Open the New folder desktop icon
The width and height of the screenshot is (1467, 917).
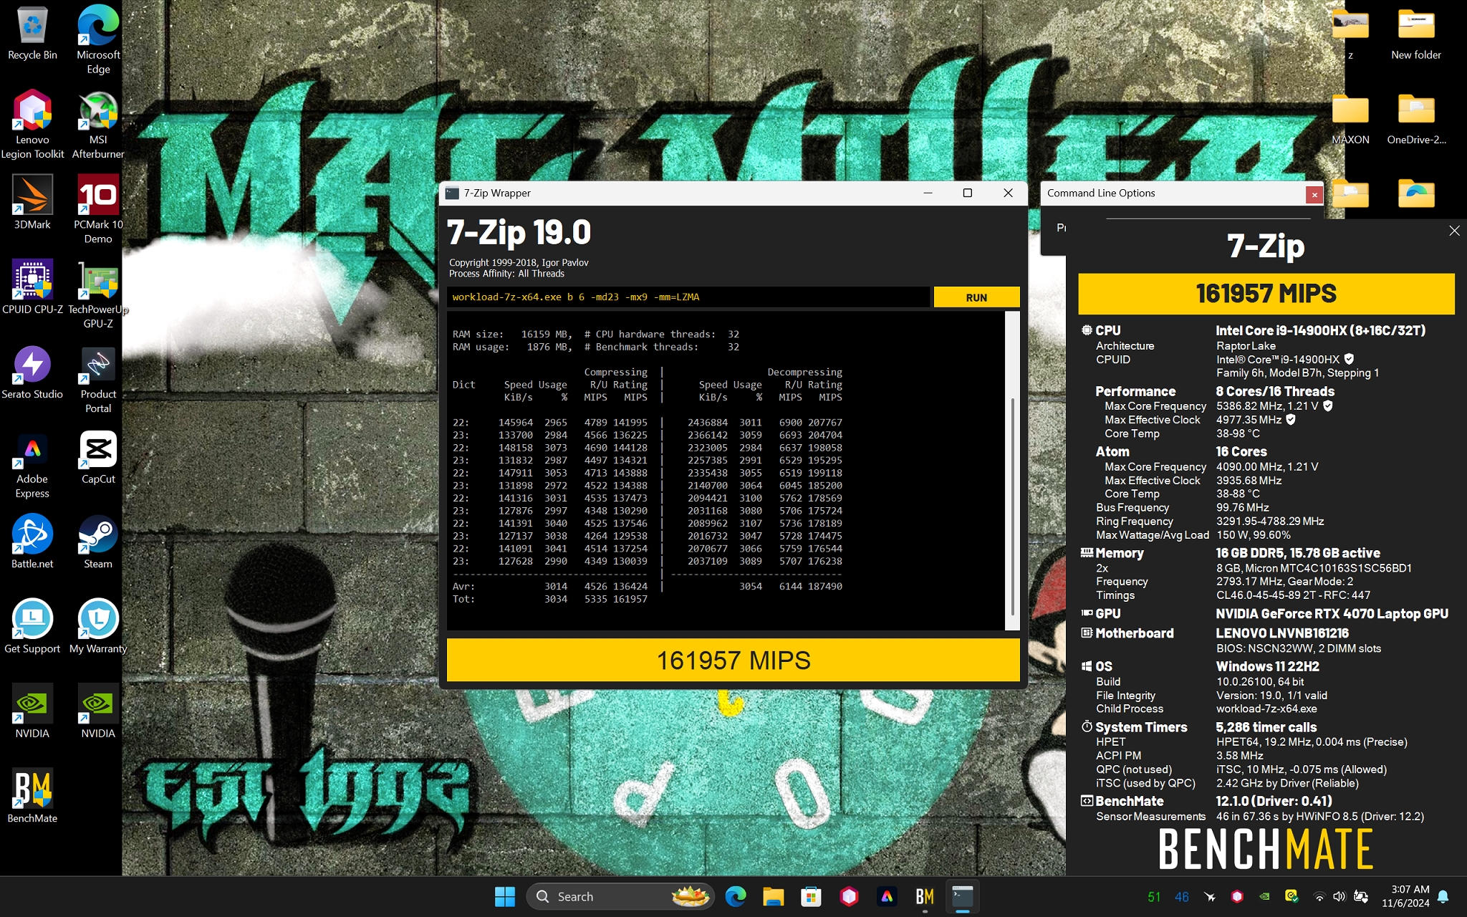[x=1416, y=34]
